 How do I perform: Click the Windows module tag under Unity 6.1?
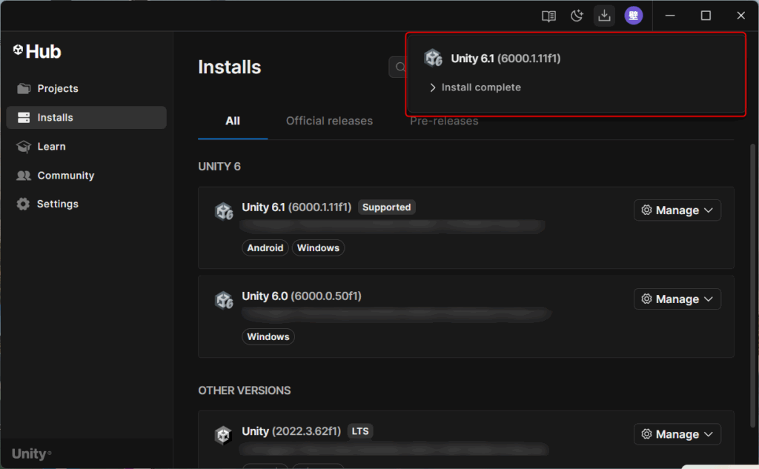(318, 247)
